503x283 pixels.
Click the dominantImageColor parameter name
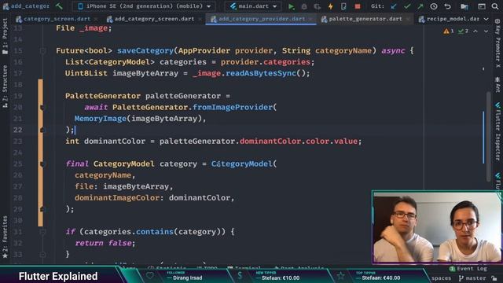pyautogui.click(x=117, y=198)
